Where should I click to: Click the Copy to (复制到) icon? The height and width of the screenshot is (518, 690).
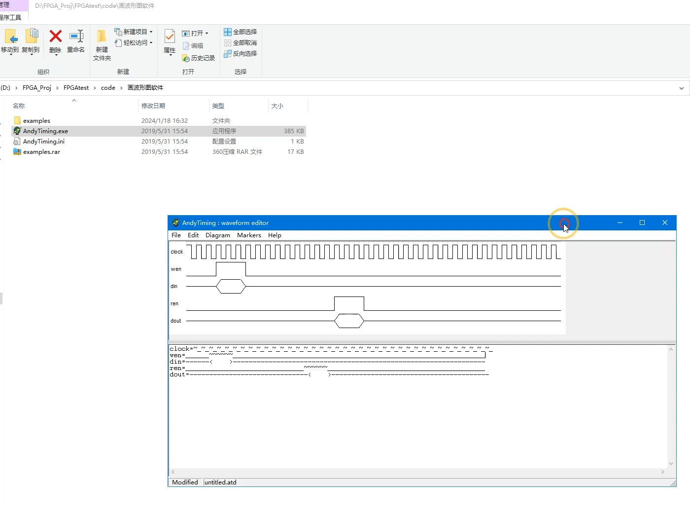pyautogui.click(x=32, y=37)
